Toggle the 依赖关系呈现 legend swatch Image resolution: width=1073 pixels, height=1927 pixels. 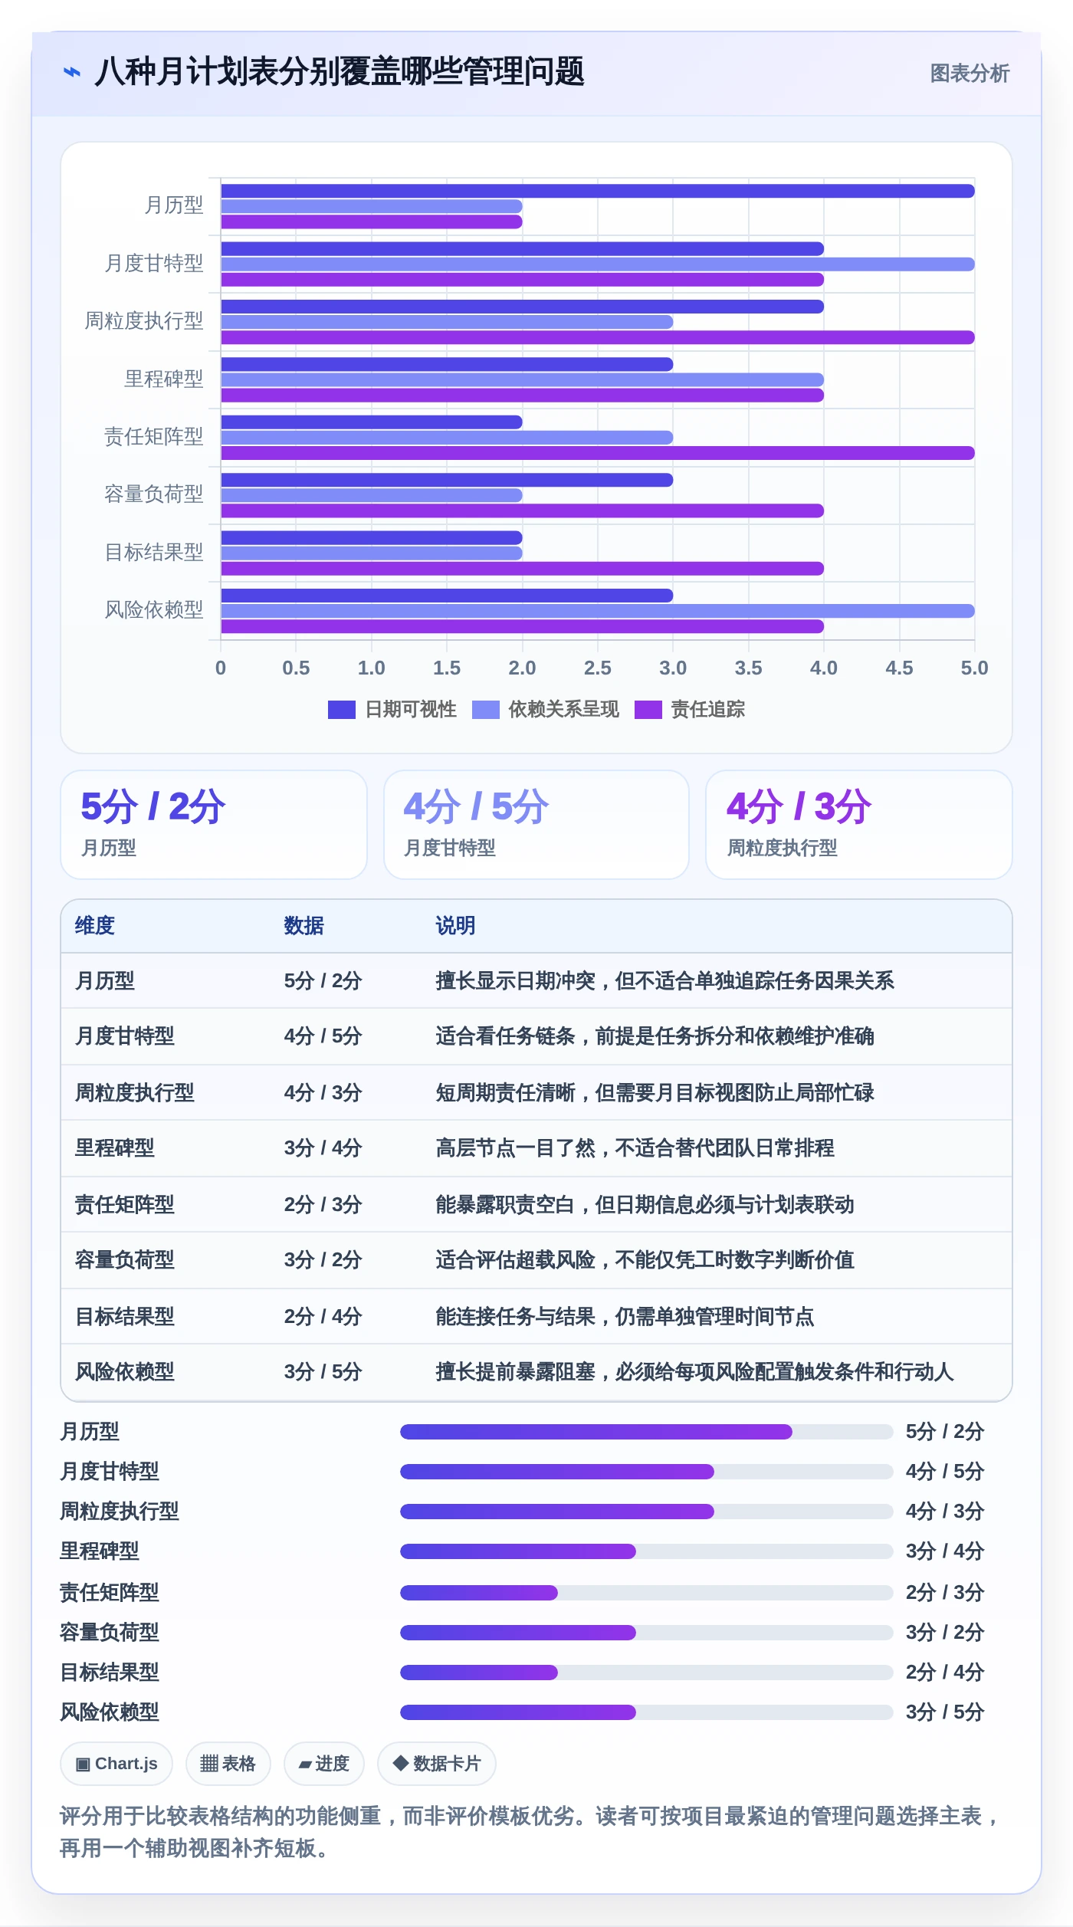pyautogui.click(x=486, y=710)
